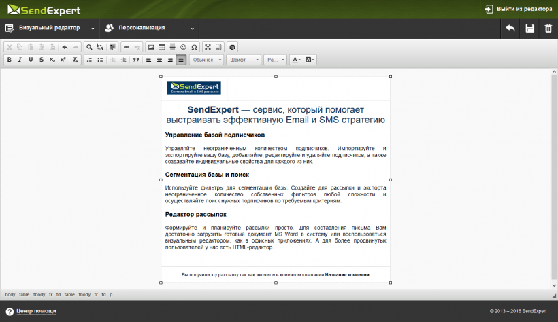Image resolution: width=558 pixels, height=322 pixels.
Task: Insert a table using the table icon
Action: (161, 47)
